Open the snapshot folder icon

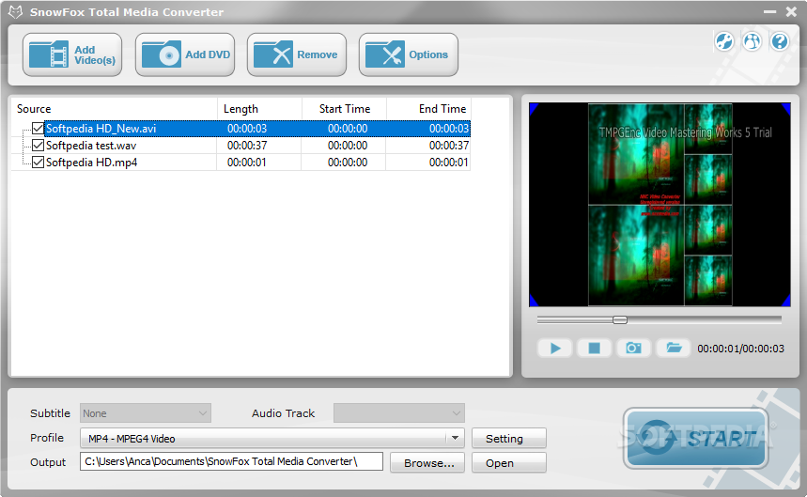(x=674, y=349)
